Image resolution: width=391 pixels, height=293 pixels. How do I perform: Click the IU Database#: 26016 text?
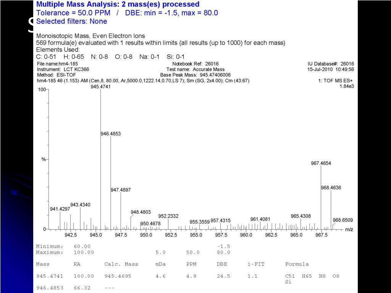331,64
